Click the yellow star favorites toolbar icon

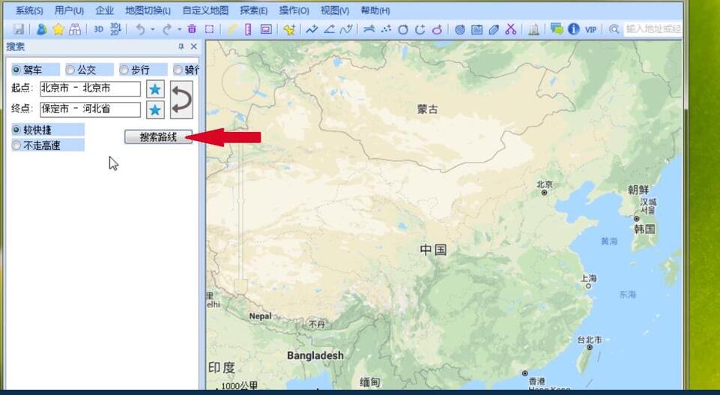[58, 29]
